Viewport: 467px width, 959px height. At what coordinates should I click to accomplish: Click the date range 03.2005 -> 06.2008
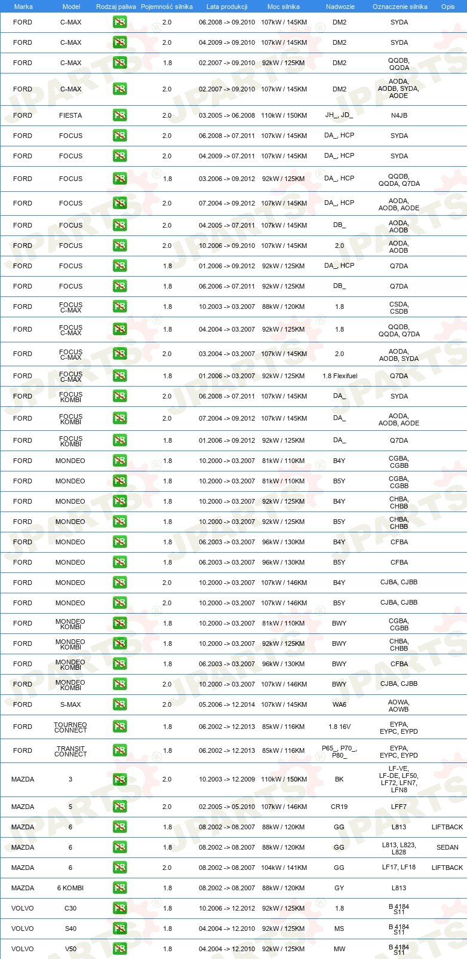tap(227, 115)
